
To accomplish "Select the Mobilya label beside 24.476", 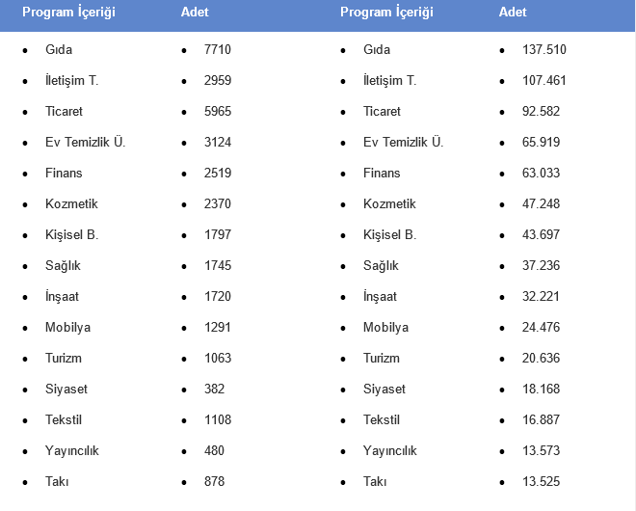I will point(385,327).
